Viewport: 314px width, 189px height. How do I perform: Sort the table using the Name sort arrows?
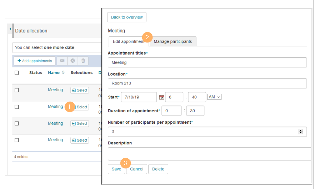click(x=63, y=73)
